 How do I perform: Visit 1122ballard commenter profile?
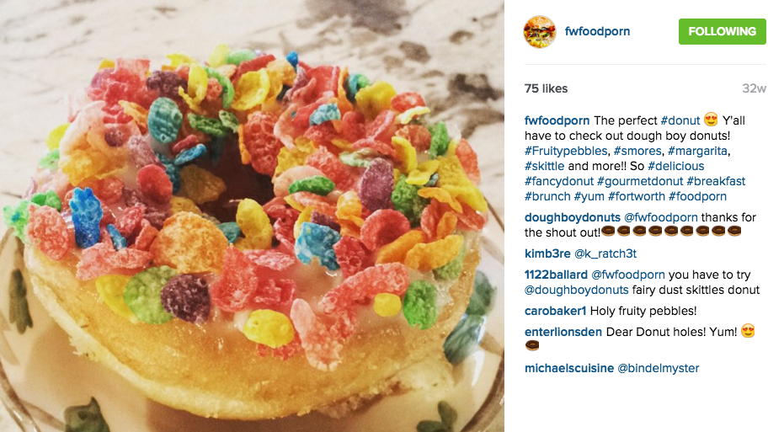556,275
